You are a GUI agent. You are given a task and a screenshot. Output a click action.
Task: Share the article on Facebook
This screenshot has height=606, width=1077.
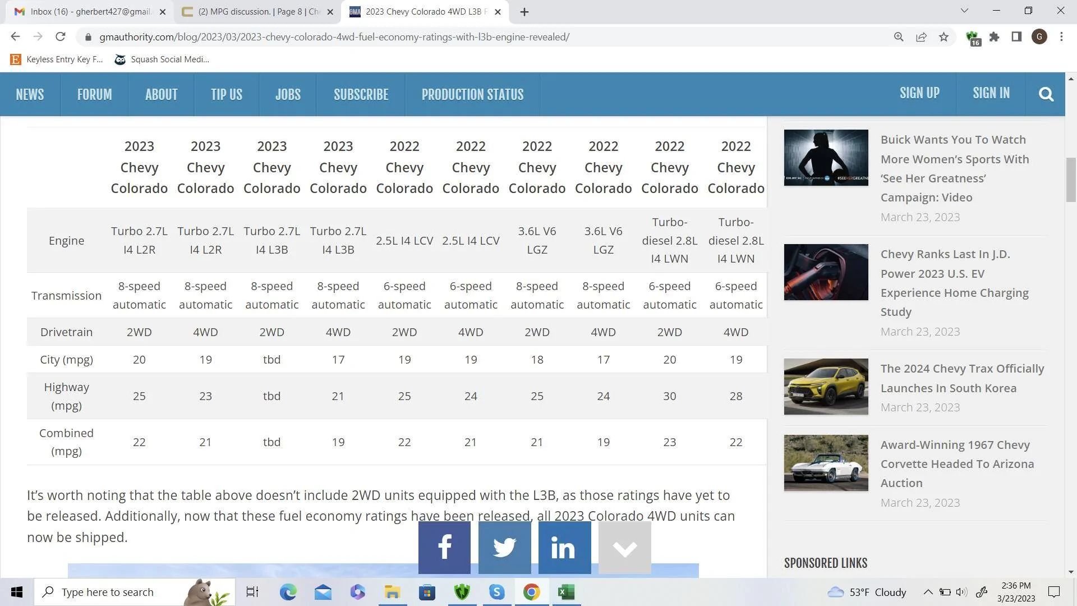coord(444,548)
